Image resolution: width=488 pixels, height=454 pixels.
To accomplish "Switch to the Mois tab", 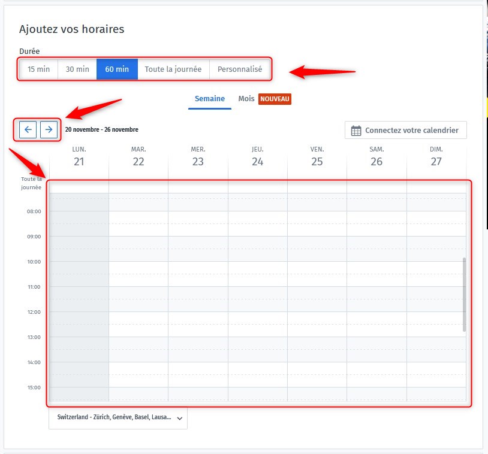I will point(246,99).
